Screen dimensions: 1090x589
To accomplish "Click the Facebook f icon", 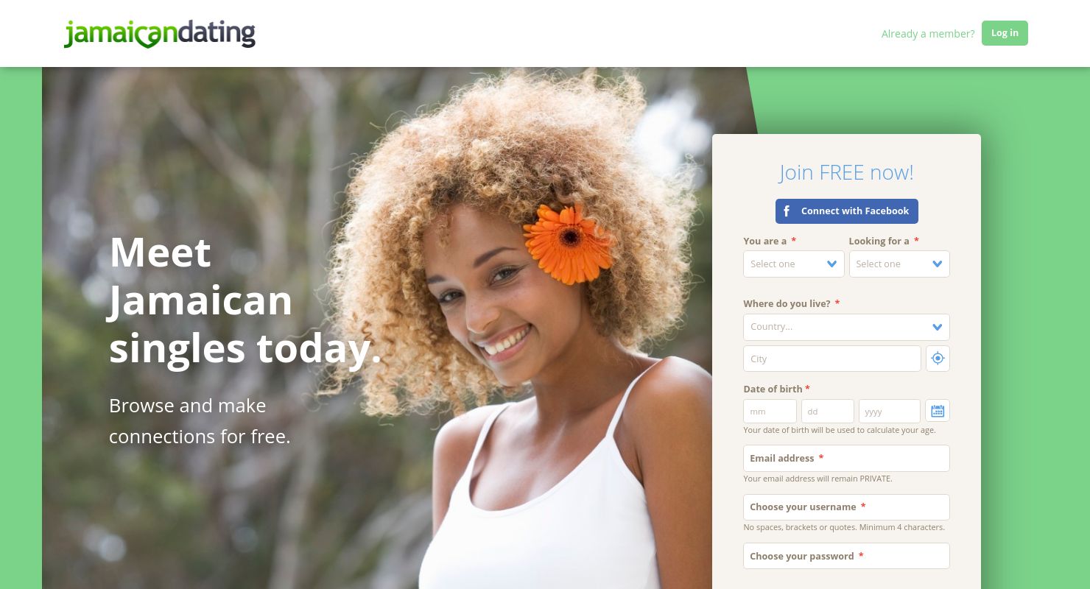I will [787, 211].
